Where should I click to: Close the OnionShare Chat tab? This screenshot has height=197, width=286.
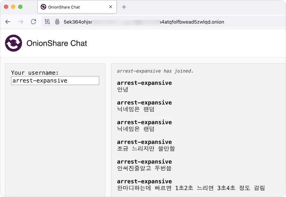111,7
